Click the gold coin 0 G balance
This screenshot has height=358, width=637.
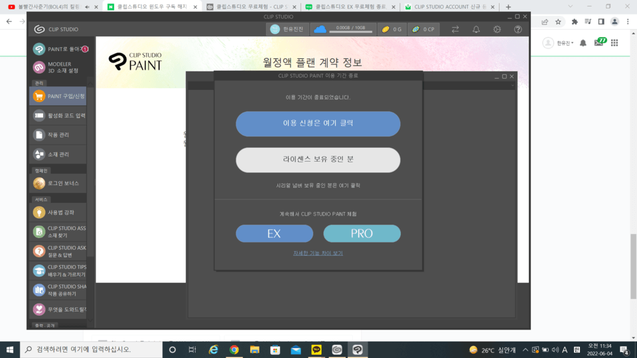point(392,29)
